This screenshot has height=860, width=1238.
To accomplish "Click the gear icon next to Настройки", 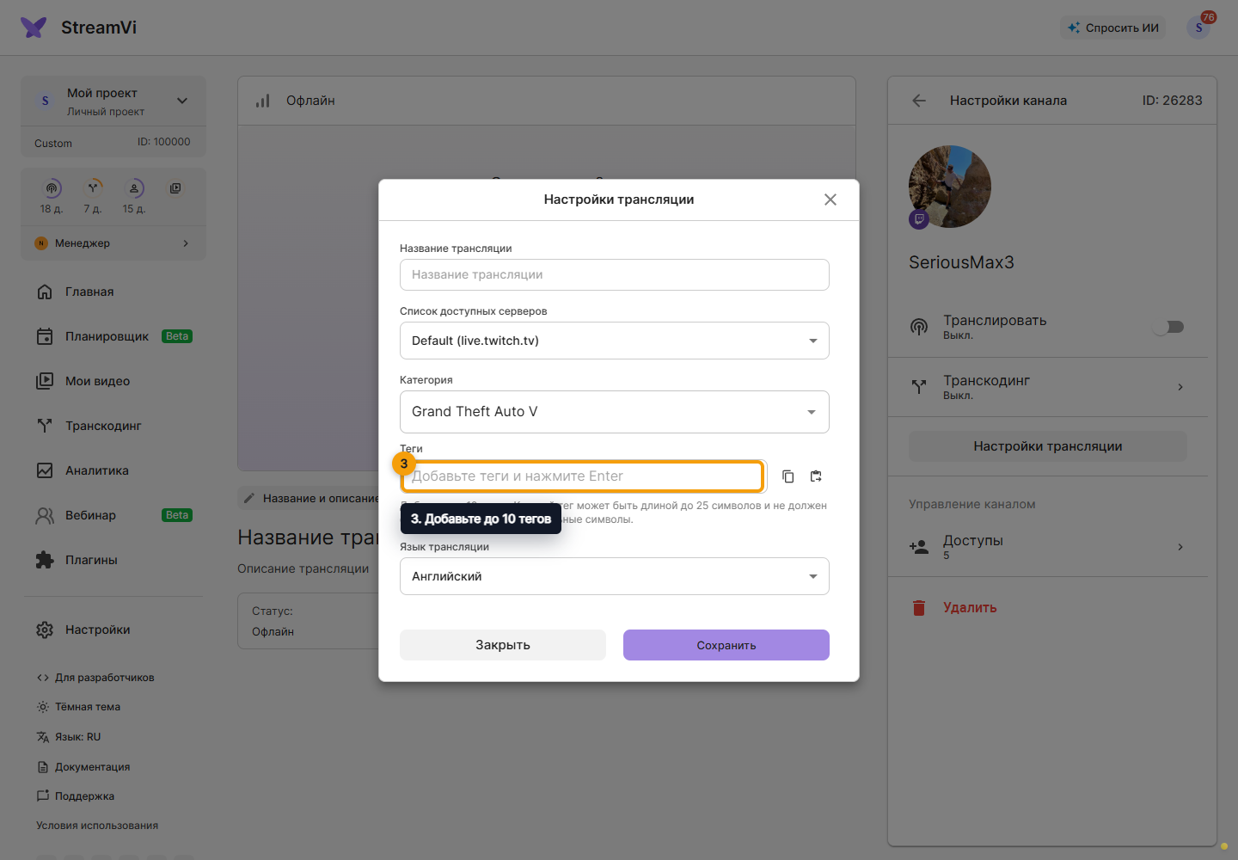I will (45, 630).
